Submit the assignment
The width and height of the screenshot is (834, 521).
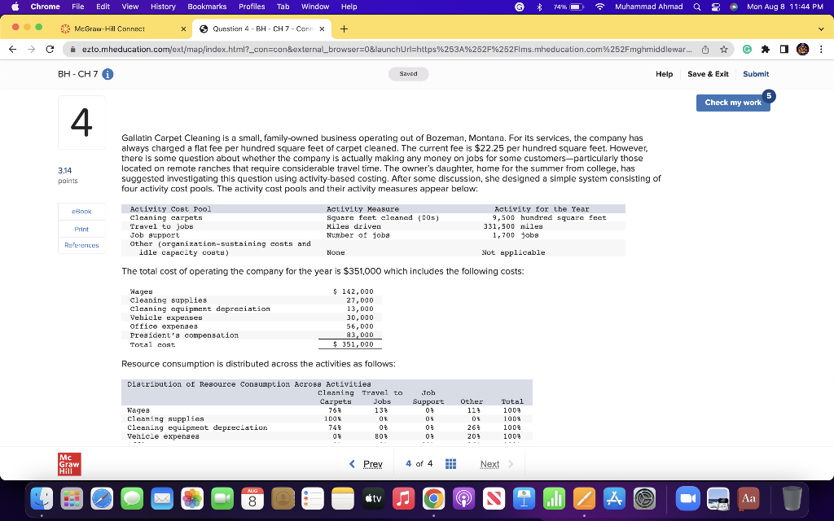click(x=756, y=73)
